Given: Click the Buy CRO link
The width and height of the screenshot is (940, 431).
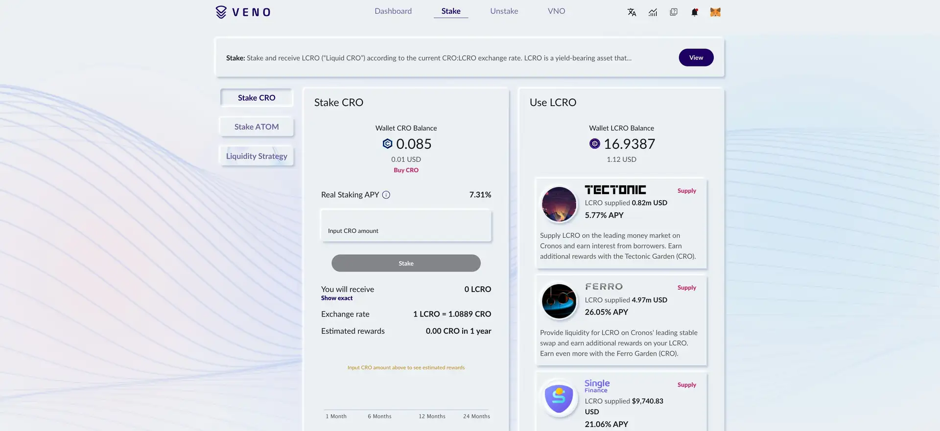Looking at the screenshot, I should 406,170.
